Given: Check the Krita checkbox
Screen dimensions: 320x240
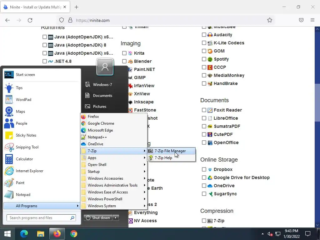Looking at the screenshot, I should pos(124,53).
